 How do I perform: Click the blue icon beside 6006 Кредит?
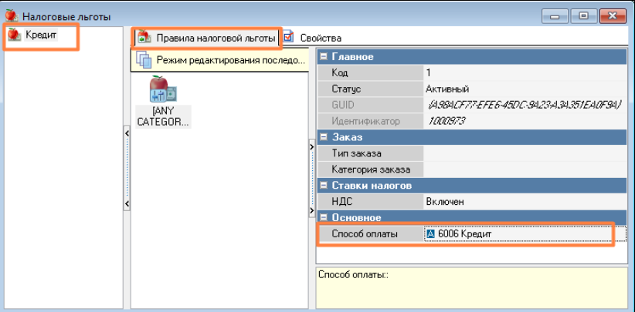click(430, 233)
